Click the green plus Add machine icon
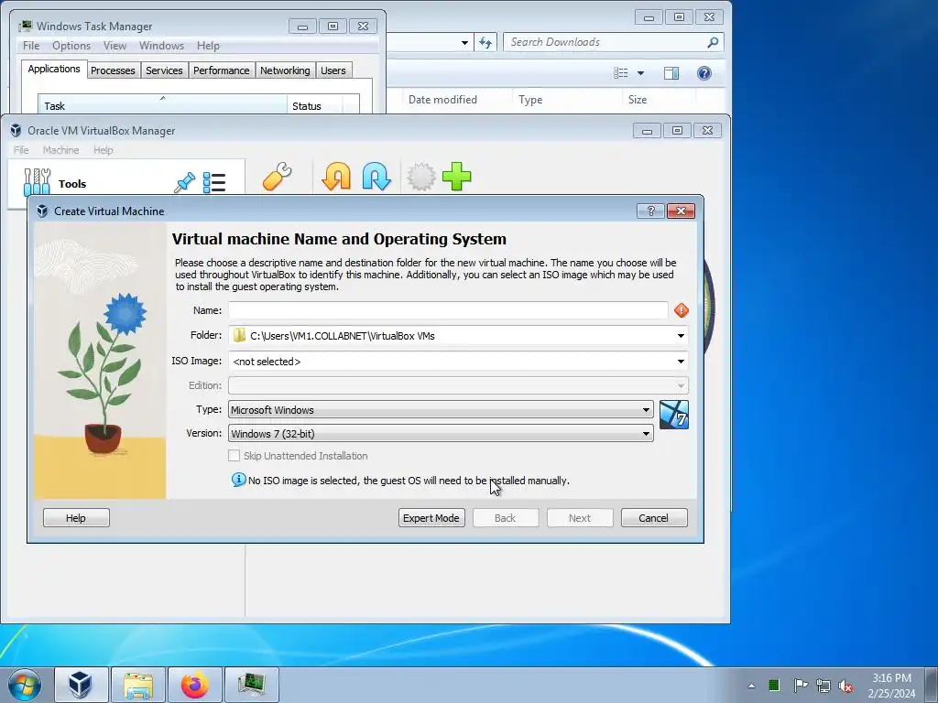 pos(457,177)
